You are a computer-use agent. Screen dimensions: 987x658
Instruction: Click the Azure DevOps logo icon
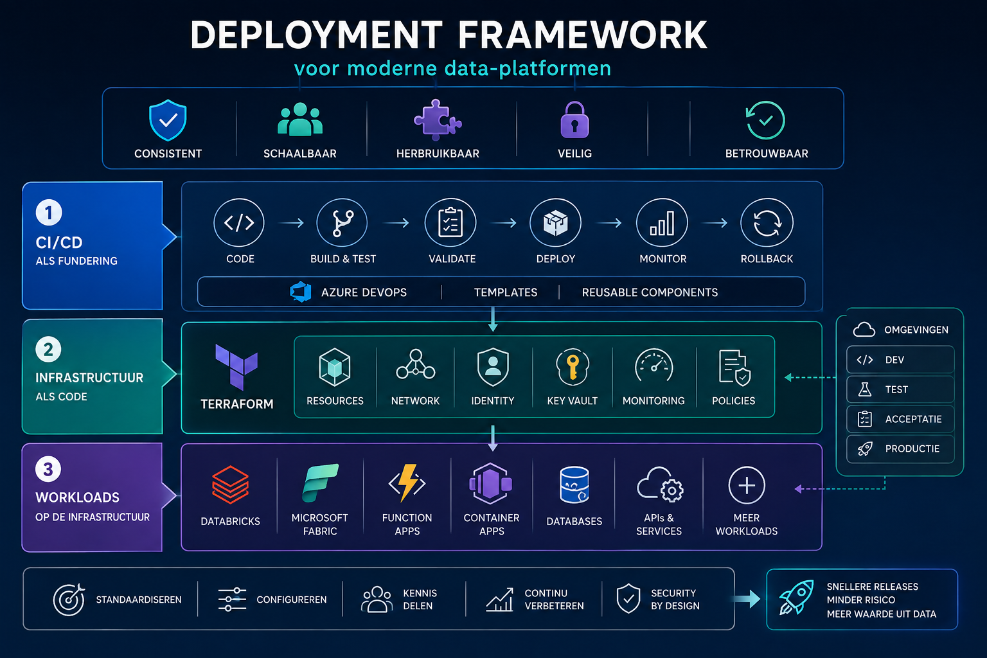point(301,292)
